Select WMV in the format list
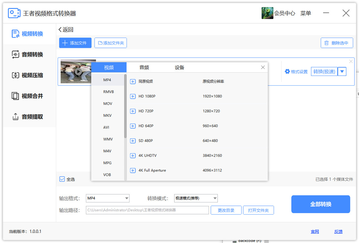The image size is (359, 243). point(108,139)
